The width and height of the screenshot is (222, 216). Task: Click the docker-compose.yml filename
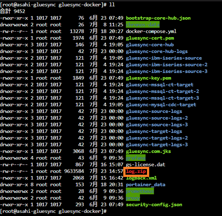(x=151, y=31)
